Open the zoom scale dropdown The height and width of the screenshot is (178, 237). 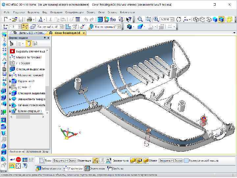point(172,19)
